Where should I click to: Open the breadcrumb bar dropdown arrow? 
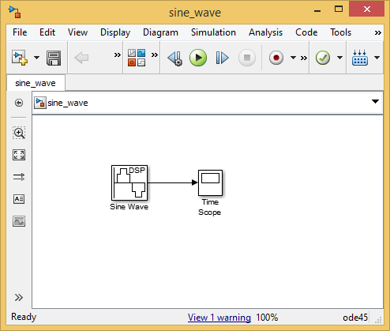click(375, 102)
